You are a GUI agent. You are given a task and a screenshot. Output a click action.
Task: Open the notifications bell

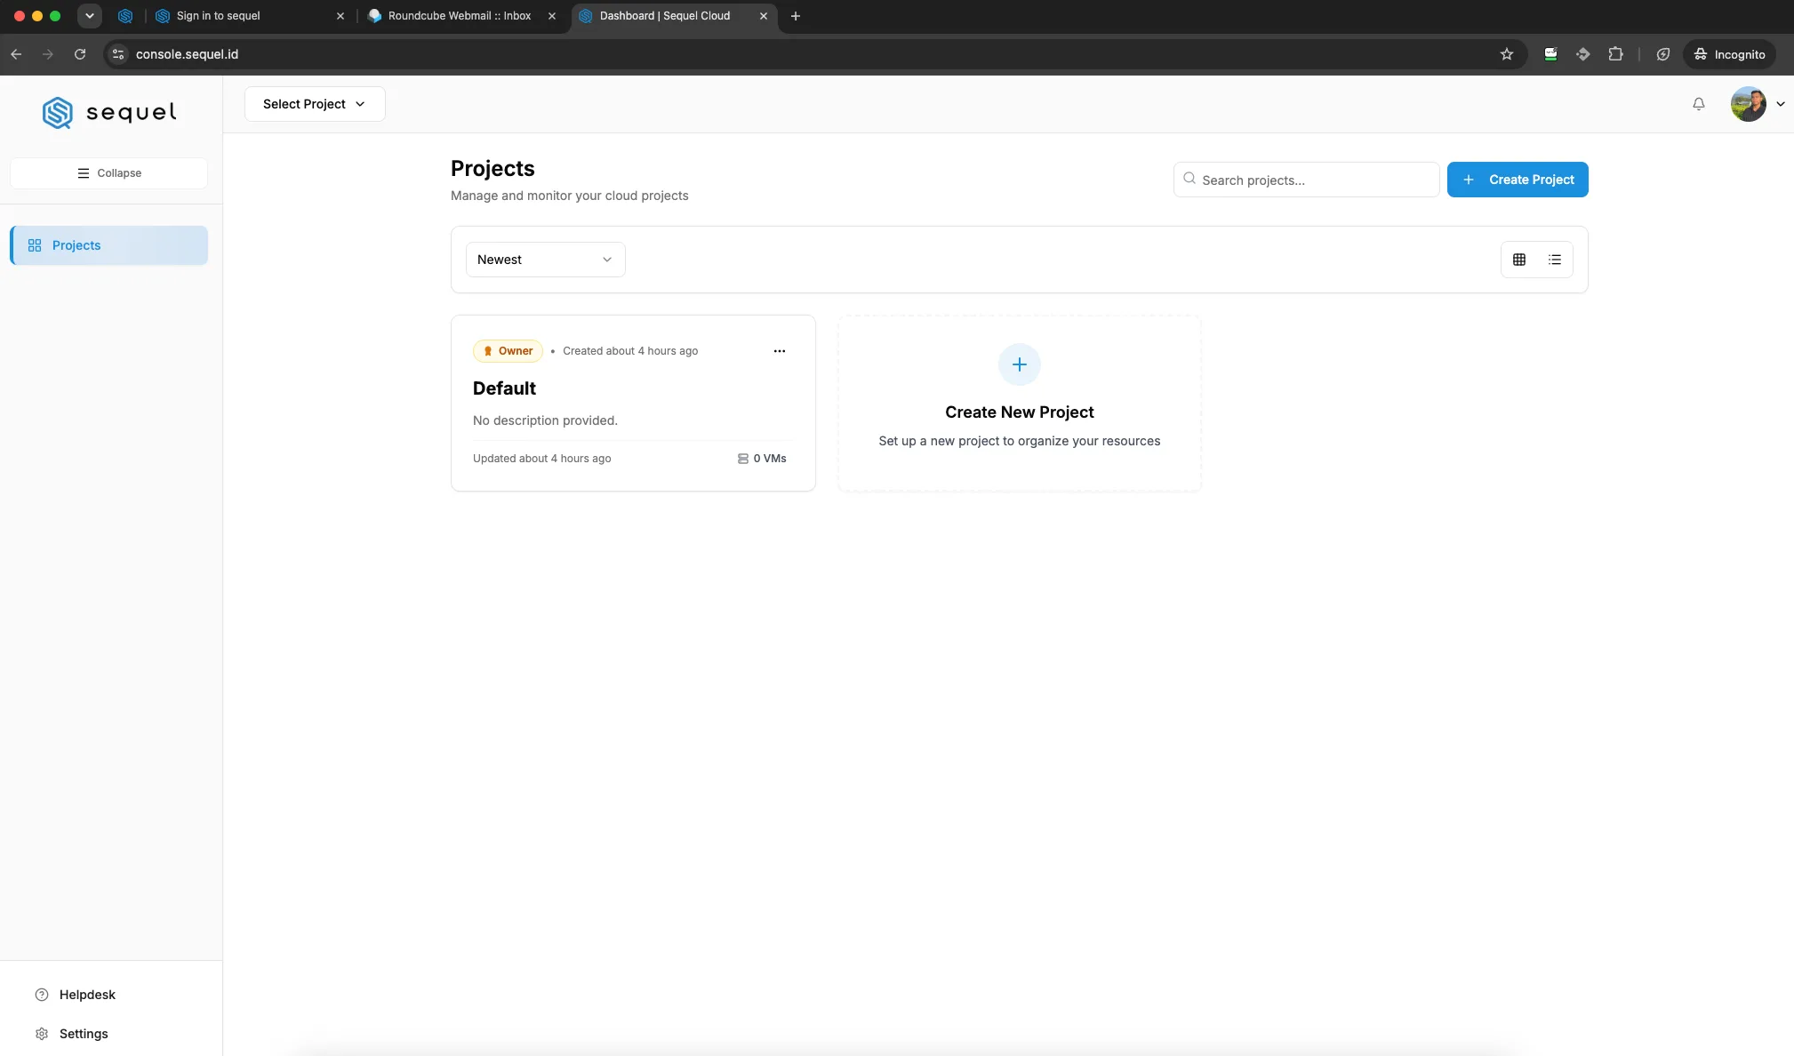pos(1698,104)
